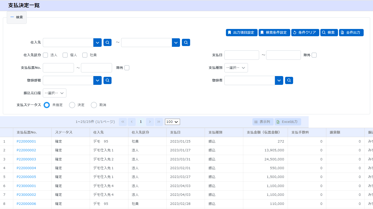
Task: Click 支払伝票No. column header
Action: click(32, 132)
